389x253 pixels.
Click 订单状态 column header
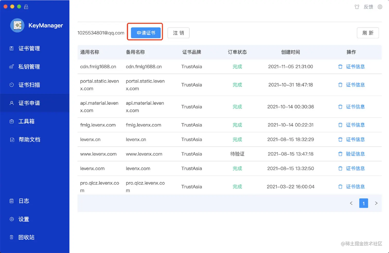237,52
